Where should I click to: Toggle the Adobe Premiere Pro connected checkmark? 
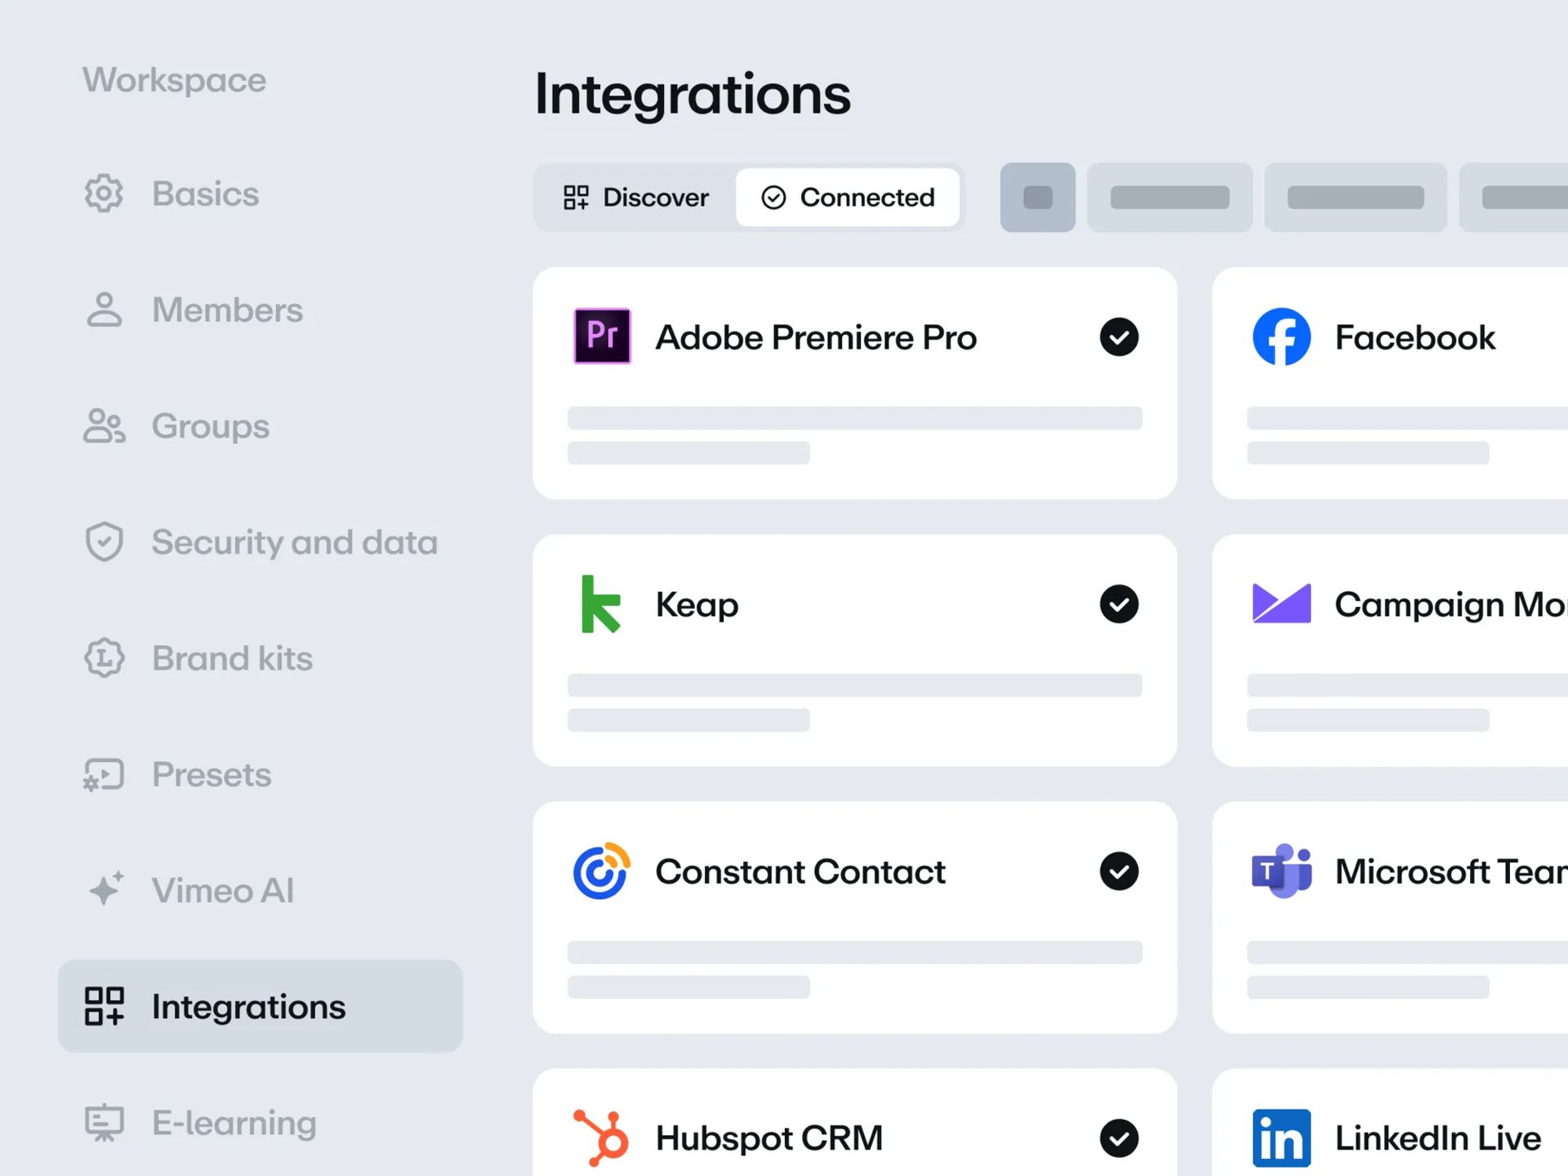[1119, 336]
